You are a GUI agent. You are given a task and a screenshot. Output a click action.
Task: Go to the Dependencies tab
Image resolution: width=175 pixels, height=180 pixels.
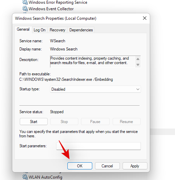click(x=81, y=30)
